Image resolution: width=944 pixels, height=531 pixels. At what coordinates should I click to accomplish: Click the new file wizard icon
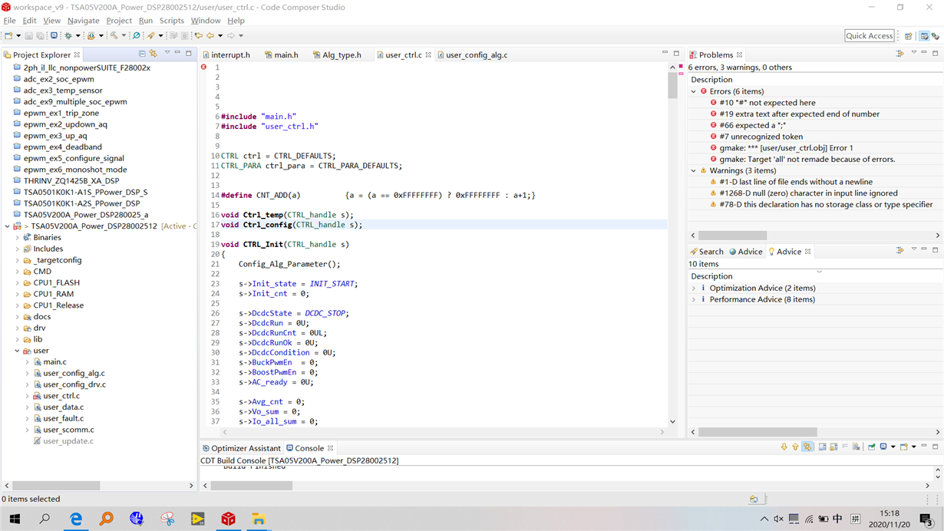8,35
